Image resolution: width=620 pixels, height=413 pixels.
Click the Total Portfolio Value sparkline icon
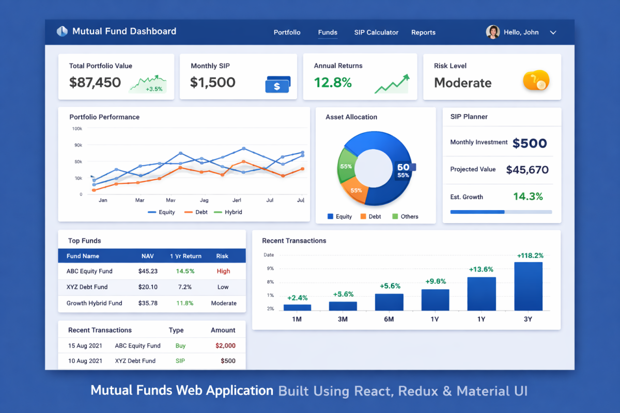(148, 84)
